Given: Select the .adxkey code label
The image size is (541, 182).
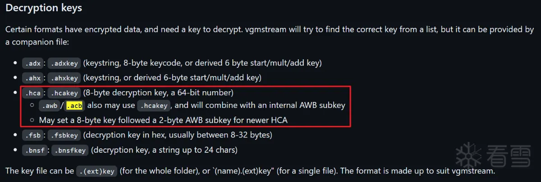Looking at the screenshot, I should tap(64, 63).
